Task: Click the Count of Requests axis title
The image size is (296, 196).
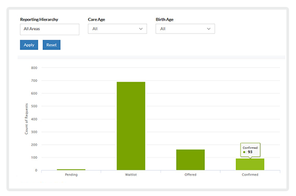Action: click(x=26, y=119)
